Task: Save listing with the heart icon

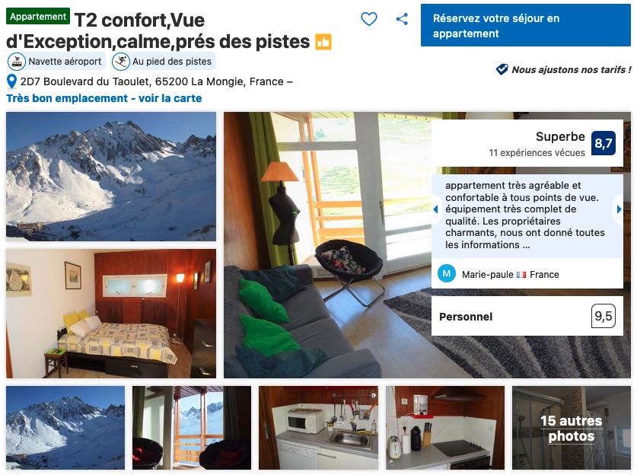Action: 369,19
